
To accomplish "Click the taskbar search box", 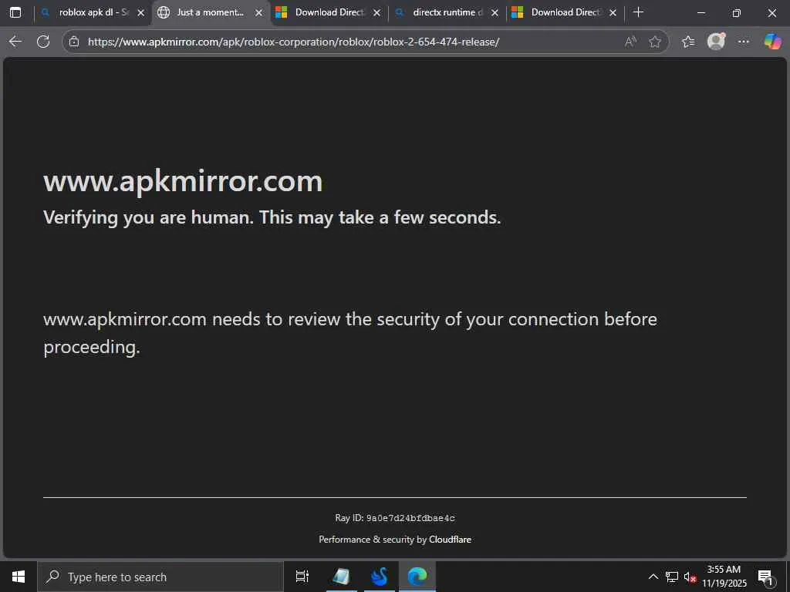I will 160,577.
